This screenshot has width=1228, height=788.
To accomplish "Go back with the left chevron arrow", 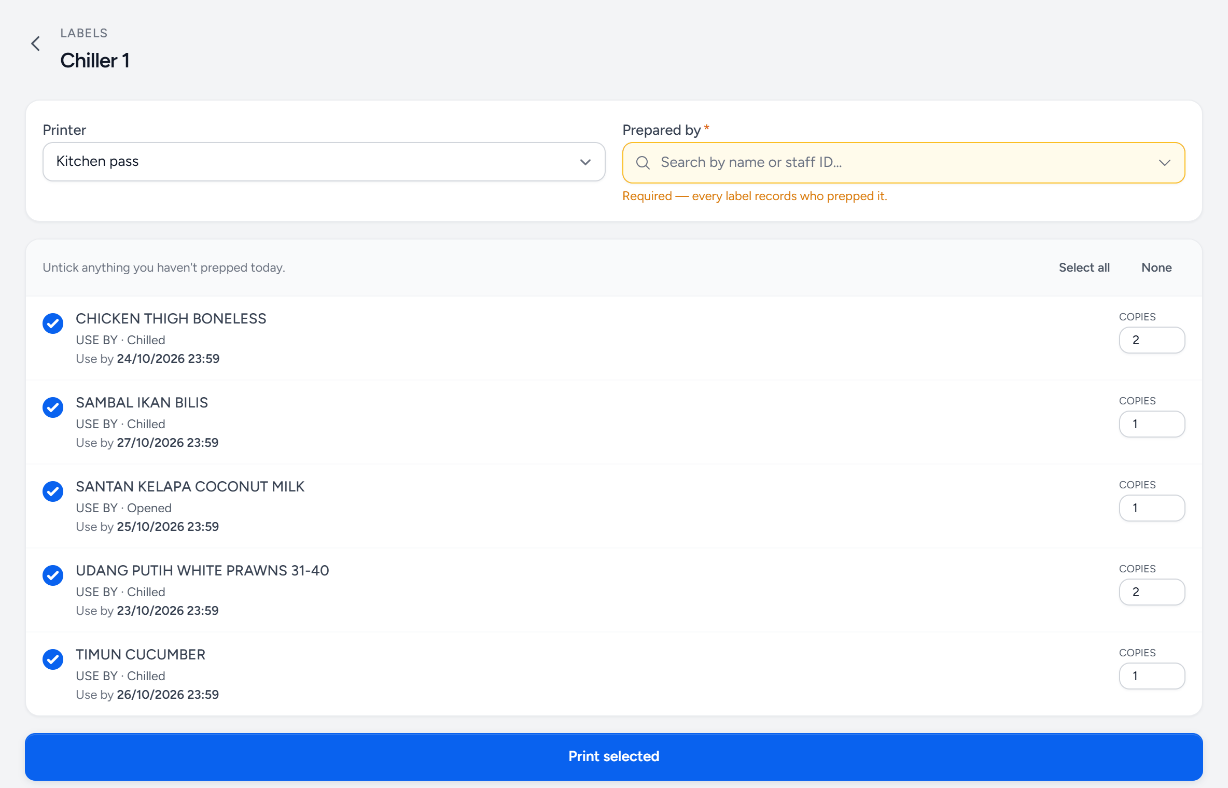I will 35,44.
